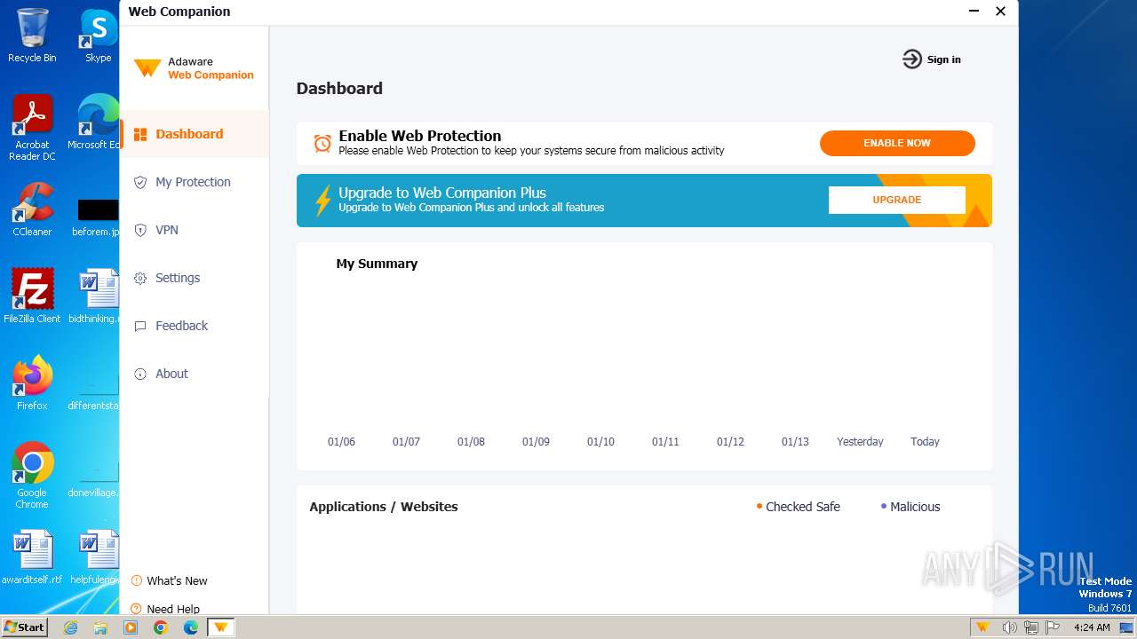Image resolution: width=1137 pixels, height=639 pixels.
Task: Open the Skype desktop shortcut
Action: point(98,36)
